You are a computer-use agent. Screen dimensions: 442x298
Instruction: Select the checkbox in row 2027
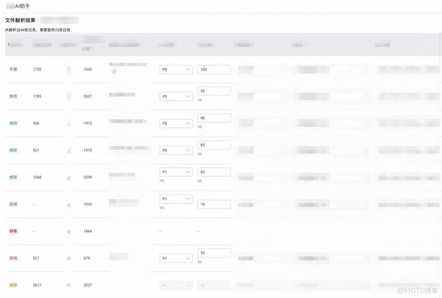[68, 285]
